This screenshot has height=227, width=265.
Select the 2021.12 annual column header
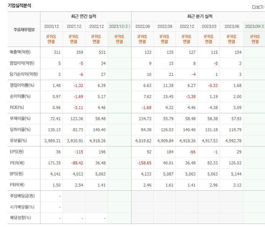[74, 26]
